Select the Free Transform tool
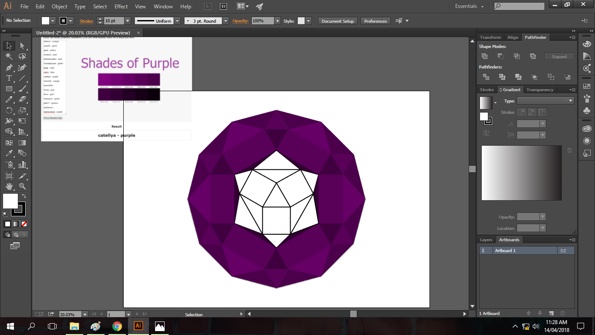Screen dimensions: 595x335 pos(22,121)
